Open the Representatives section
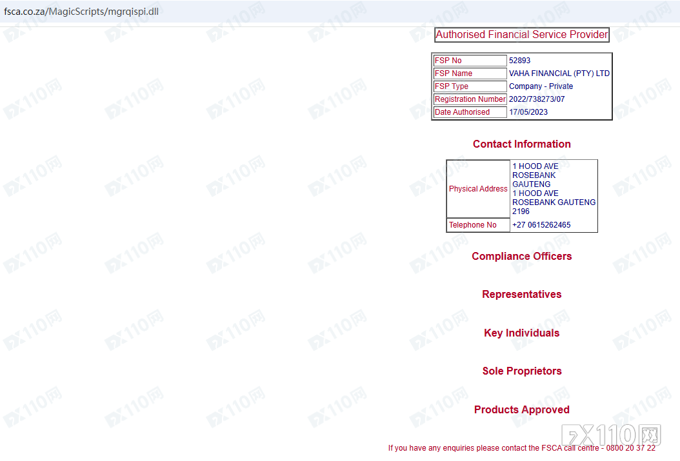 point(521,294)
